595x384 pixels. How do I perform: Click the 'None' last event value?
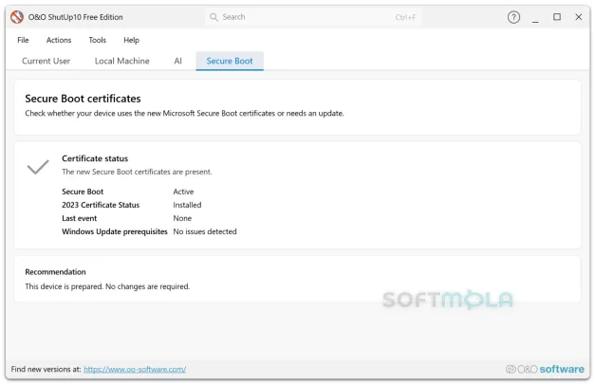pos(182,218)
